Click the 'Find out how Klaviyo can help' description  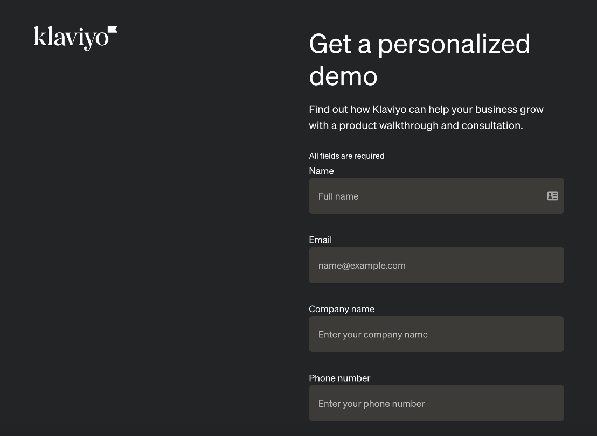426,117
